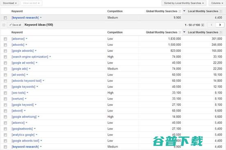Screen dimensions: 226x150
Task: Open the View as text dropdown
Action: (31, 3)
